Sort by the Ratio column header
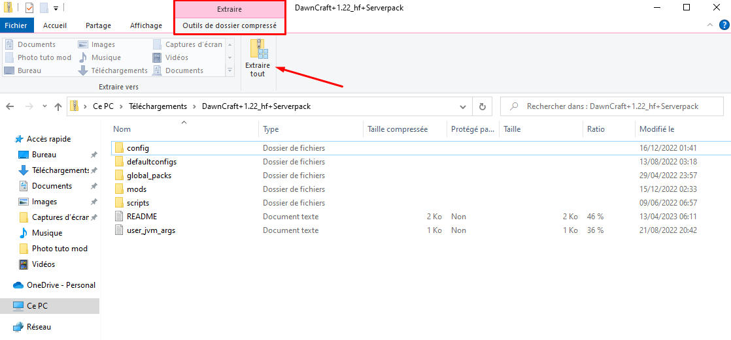This screenshot has width=731, height=340. coord(608,129)
